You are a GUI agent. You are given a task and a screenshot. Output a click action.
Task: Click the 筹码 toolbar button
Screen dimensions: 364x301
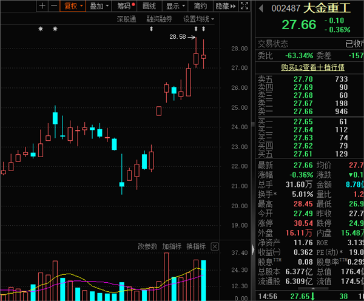[124, 6]
